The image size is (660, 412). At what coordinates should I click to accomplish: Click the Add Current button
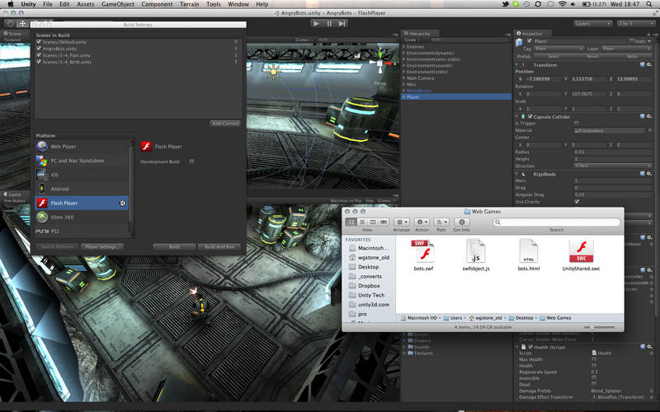(225, 123)
